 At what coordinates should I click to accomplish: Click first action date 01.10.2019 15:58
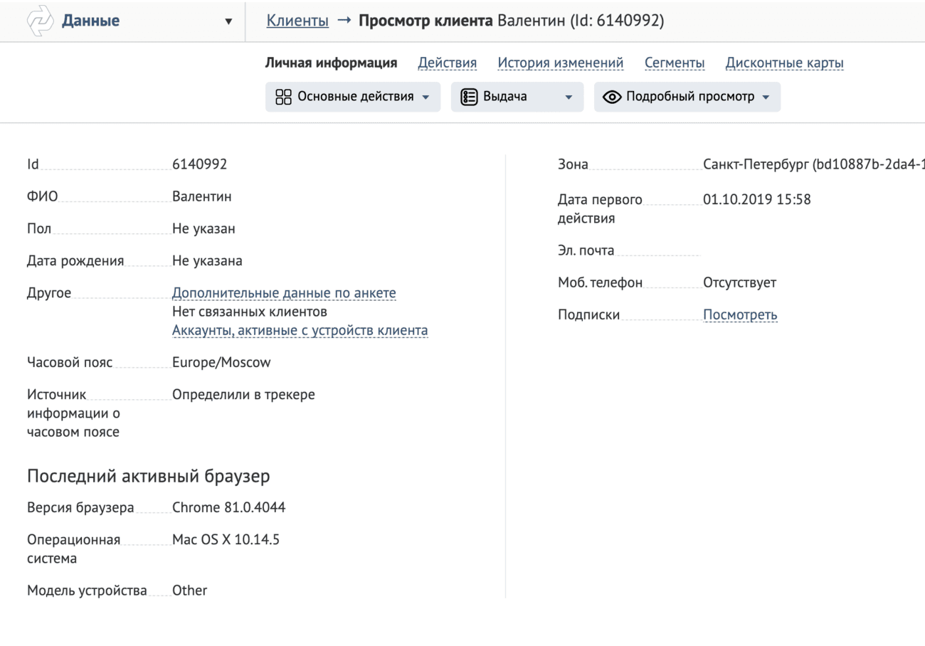tap(757, 200)
